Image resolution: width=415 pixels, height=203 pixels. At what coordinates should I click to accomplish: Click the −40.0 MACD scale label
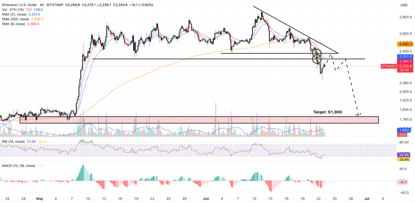[x=403, y=193]
